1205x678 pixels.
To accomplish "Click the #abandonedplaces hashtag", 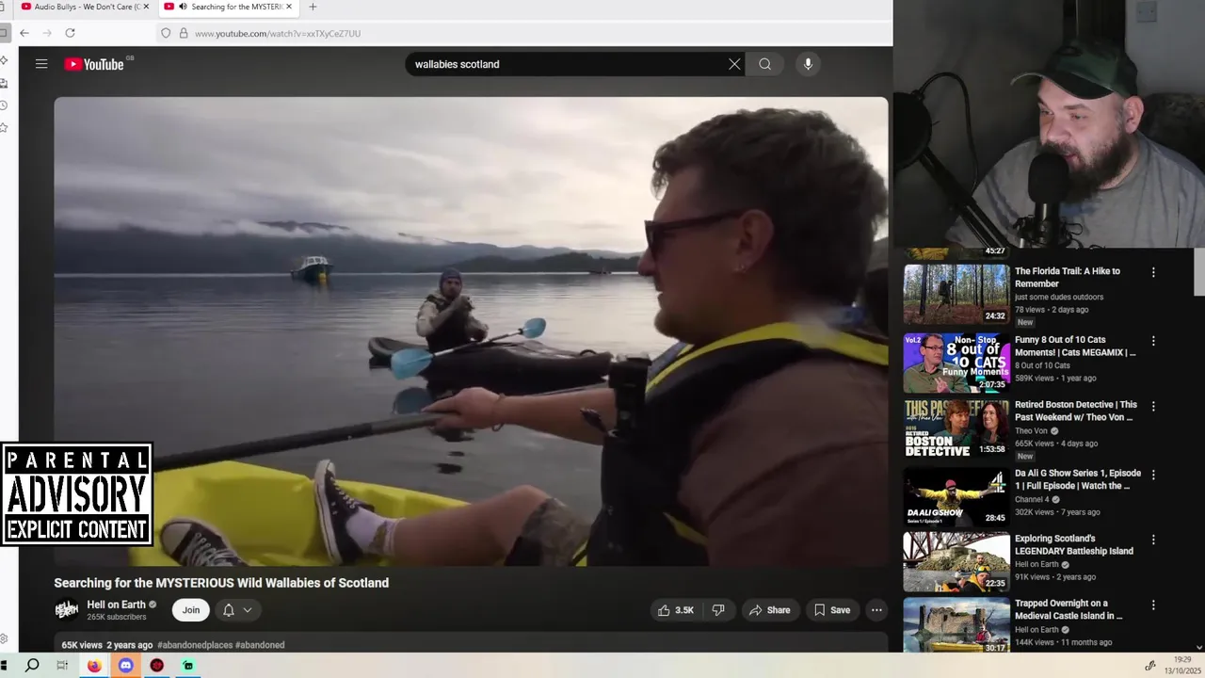I will click(195, 645).
